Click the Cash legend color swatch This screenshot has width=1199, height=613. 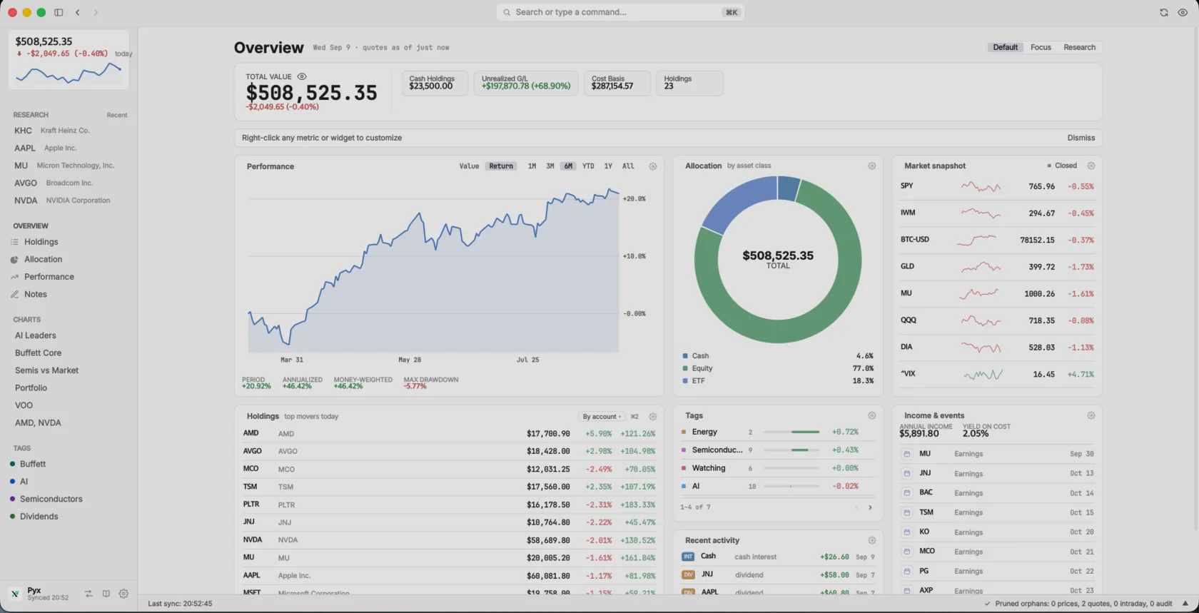coord(685,355)
